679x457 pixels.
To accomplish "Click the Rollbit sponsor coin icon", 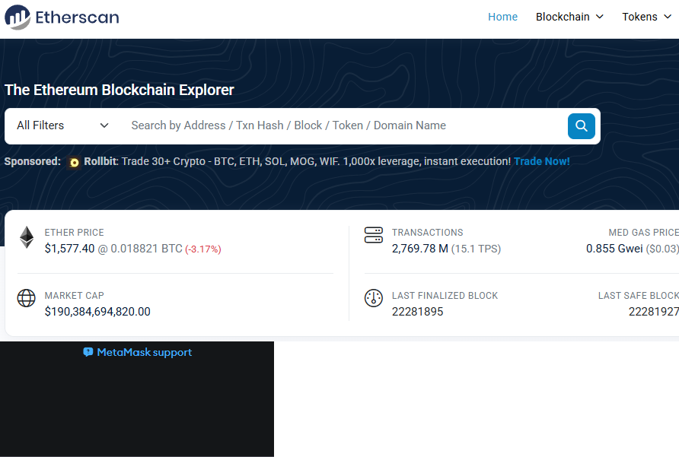I will [x=74, y=162].
